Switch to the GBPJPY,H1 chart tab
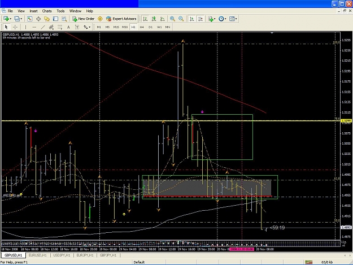The image size is (353, 265). pyautogui.click(x=108, y=255)
